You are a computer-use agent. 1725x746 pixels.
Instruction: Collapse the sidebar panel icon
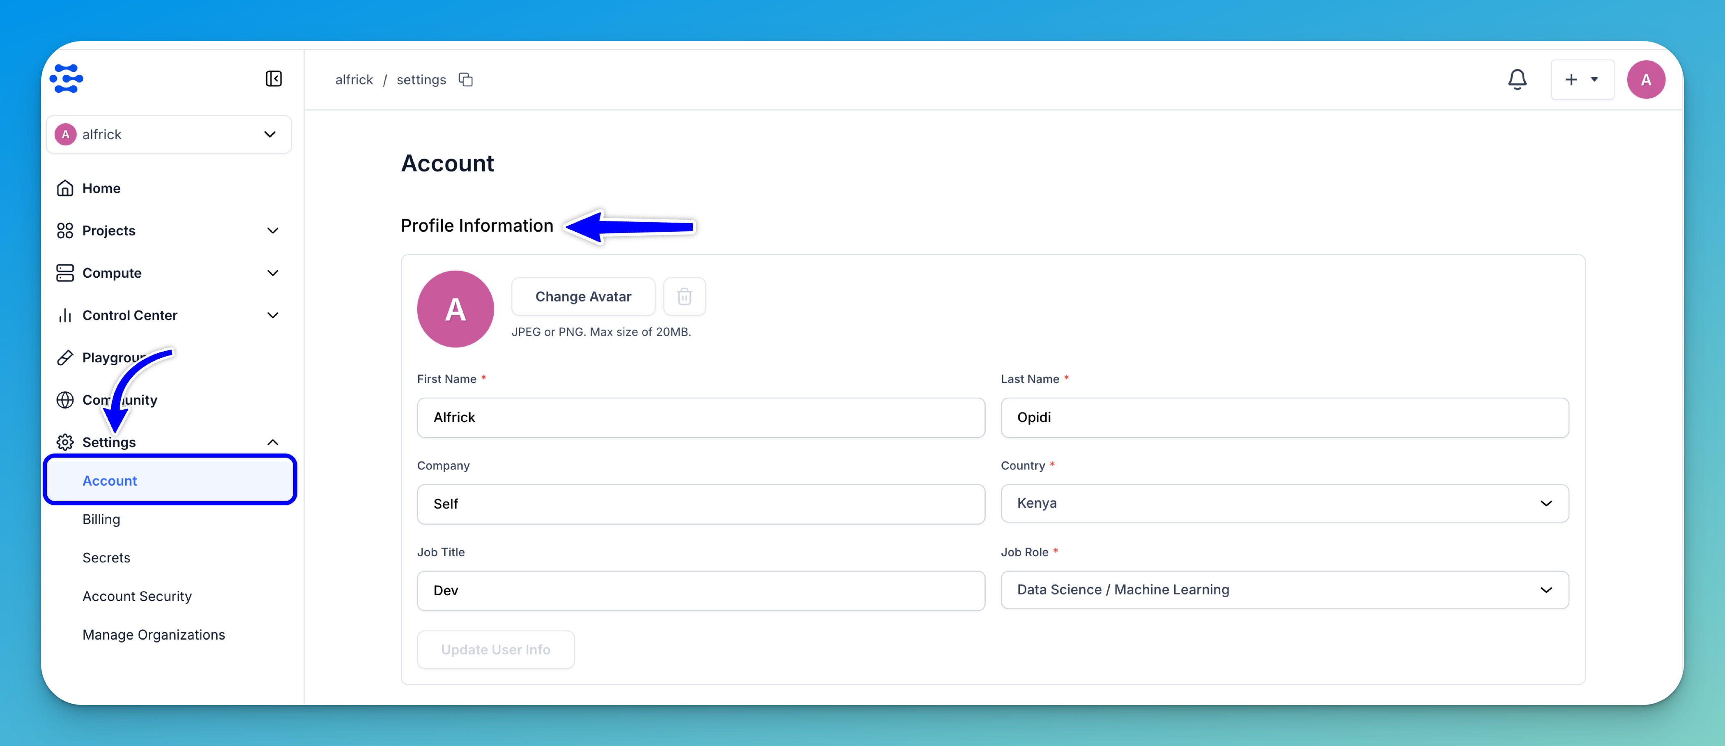click(273, 79)
